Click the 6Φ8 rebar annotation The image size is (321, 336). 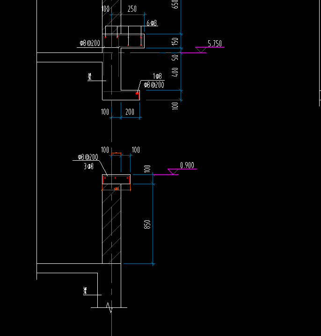click(152, 23)
